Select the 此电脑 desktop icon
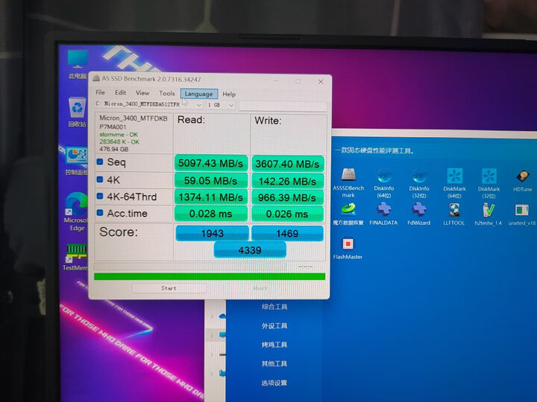Screen dimensions: 537x402 pos(78,65)
